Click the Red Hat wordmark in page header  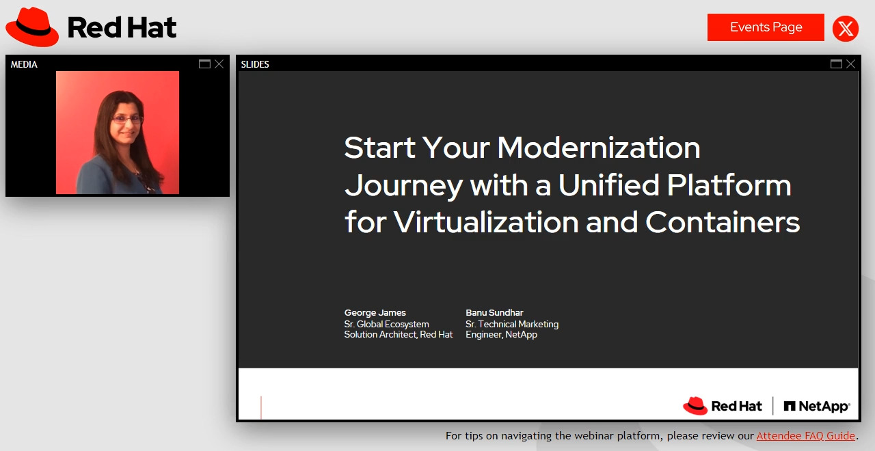[122, 28]
